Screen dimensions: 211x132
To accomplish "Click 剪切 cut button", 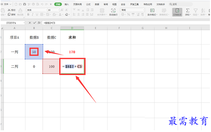I will (x=12, y=10).
